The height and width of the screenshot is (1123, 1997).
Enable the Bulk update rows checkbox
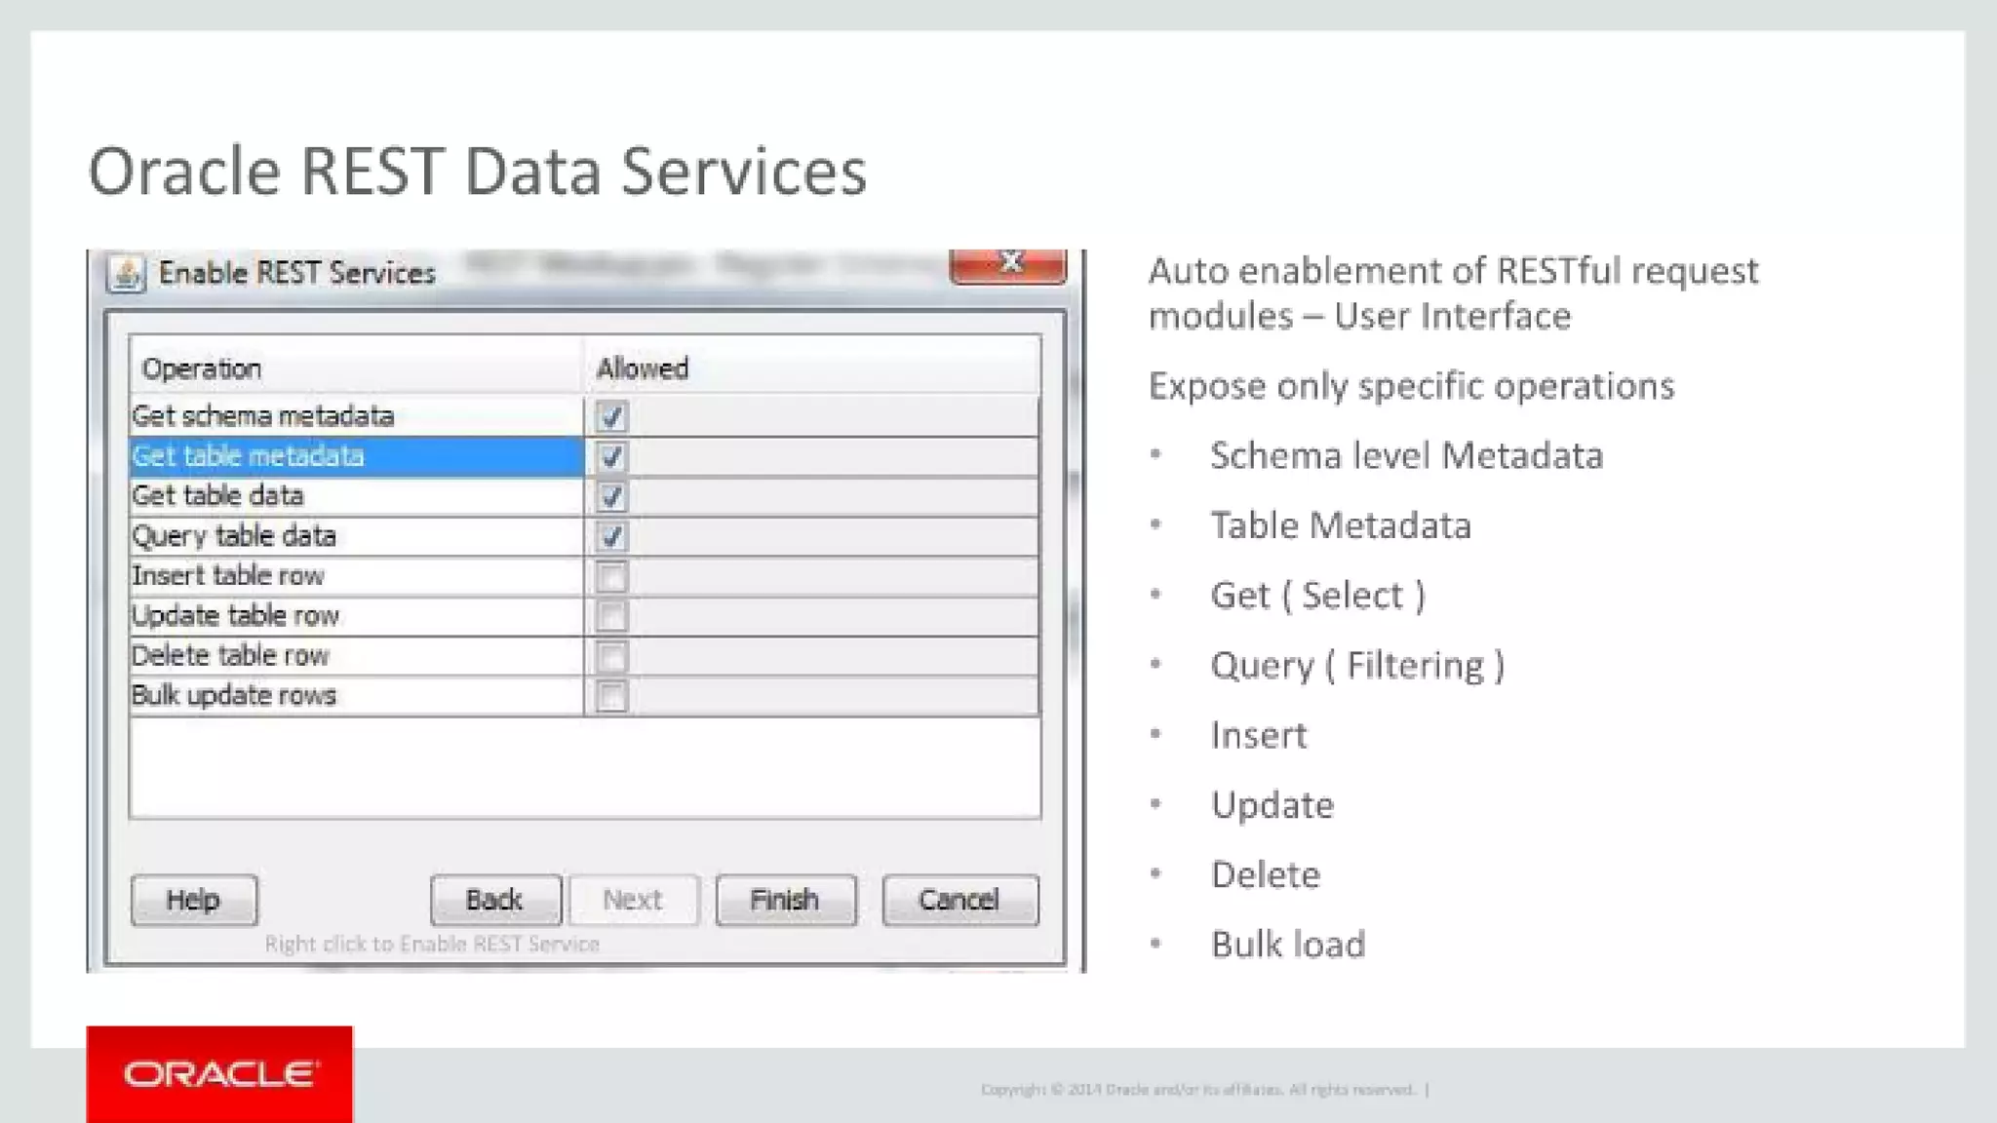[611, 696]
